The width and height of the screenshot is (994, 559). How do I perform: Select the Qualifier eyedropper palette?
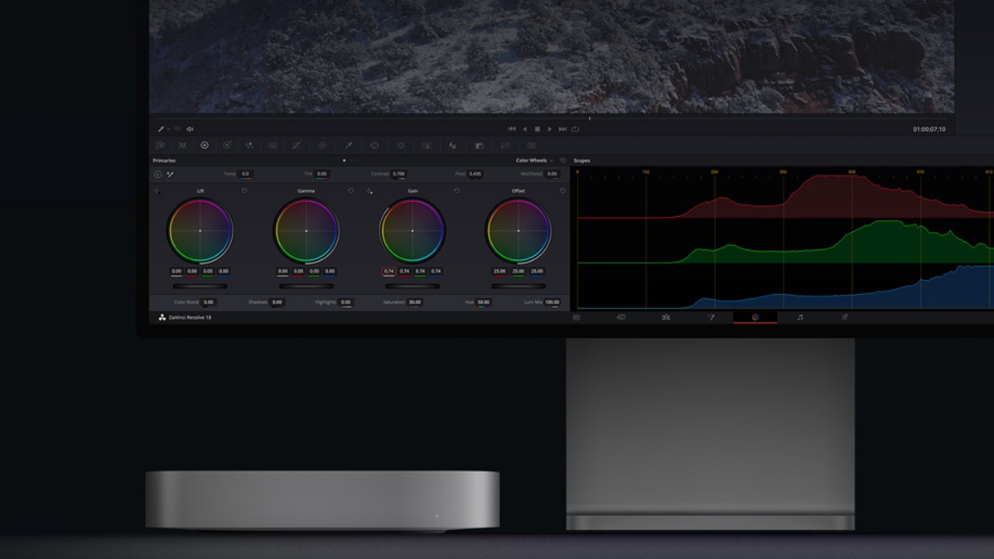pos(348,145)
